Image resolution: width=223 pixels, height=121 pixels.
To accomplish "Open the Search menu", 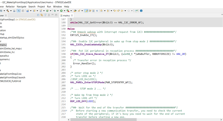I will click(x=32, y=7).
